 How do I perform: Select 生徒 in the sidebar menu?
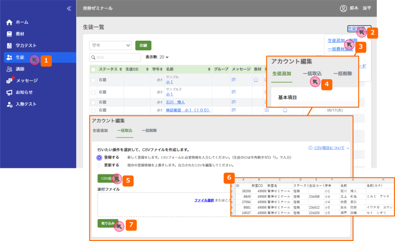pyautogui.click(x=20, y=57)
